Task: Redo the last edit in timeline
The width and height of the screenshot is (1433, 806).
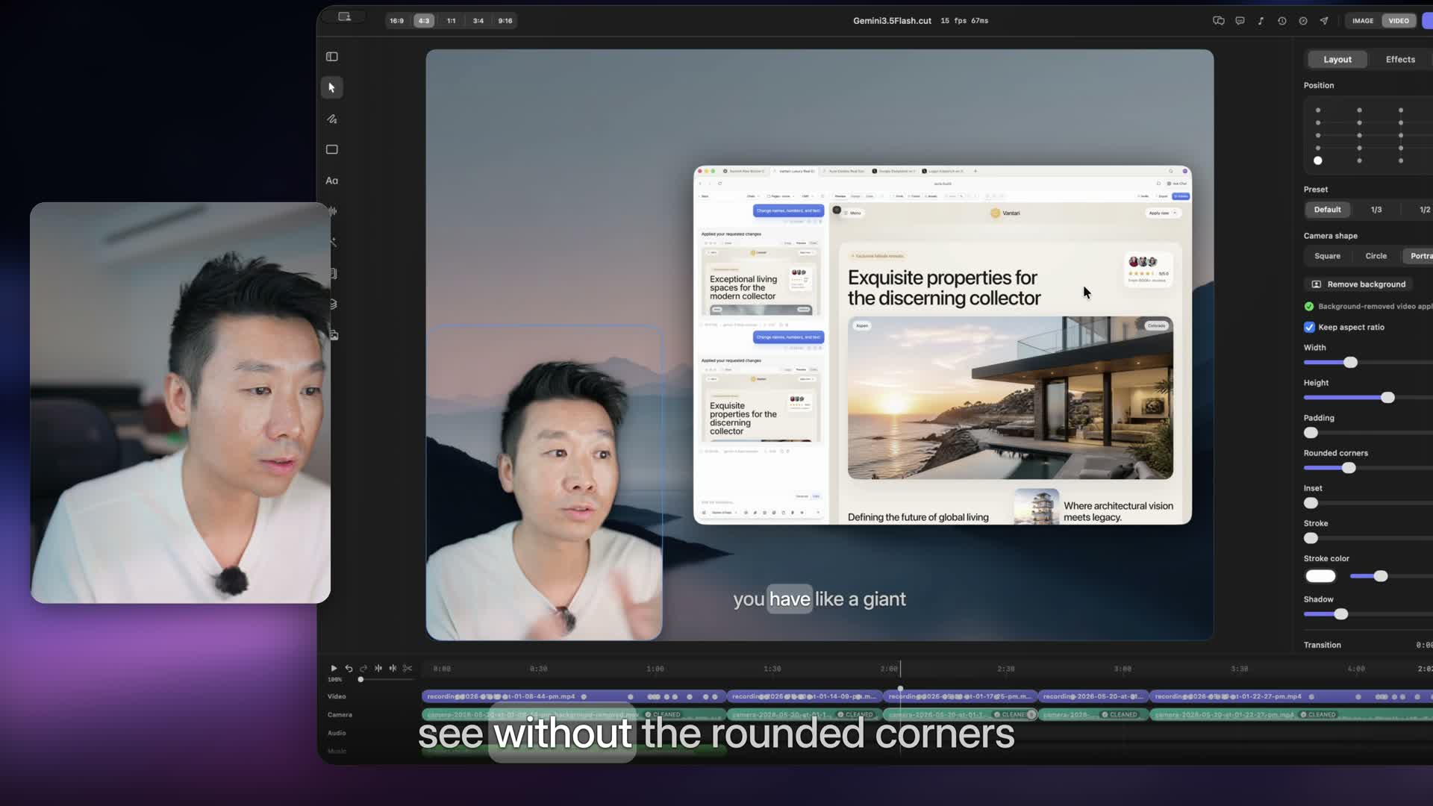Action: tap(363, 668)
